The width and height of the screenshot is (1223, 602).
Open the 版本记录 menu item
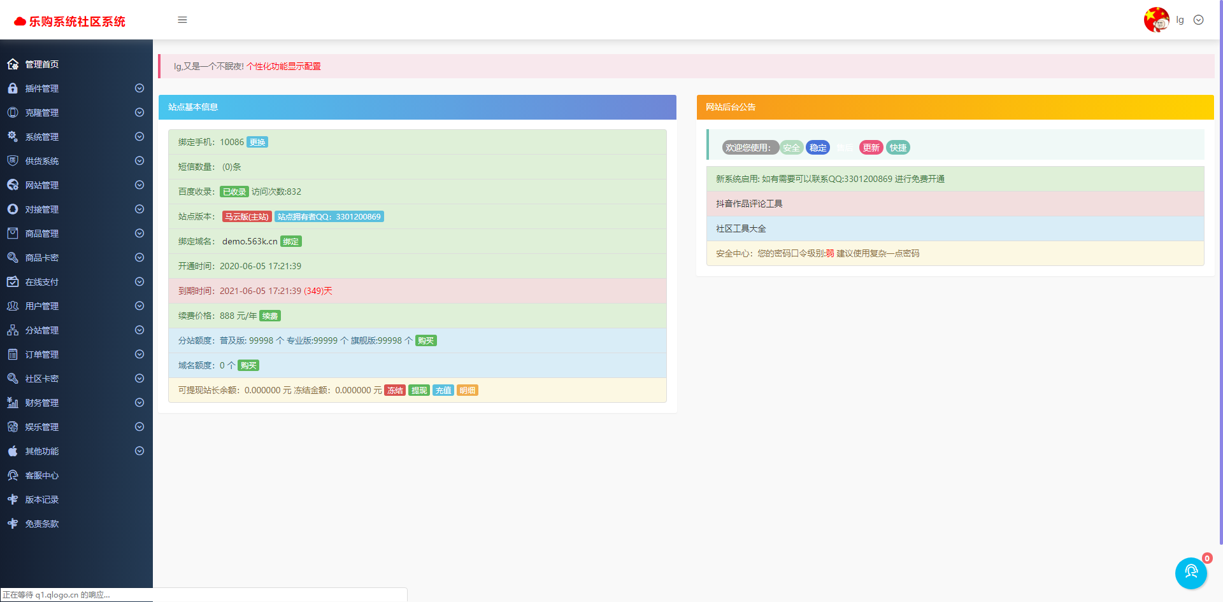point(42,500)
